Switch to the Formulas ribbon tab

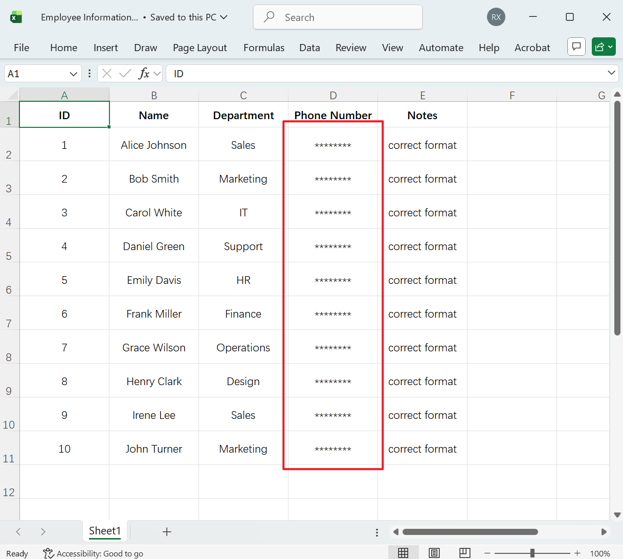pyautogui.click(x=264, y=47)
